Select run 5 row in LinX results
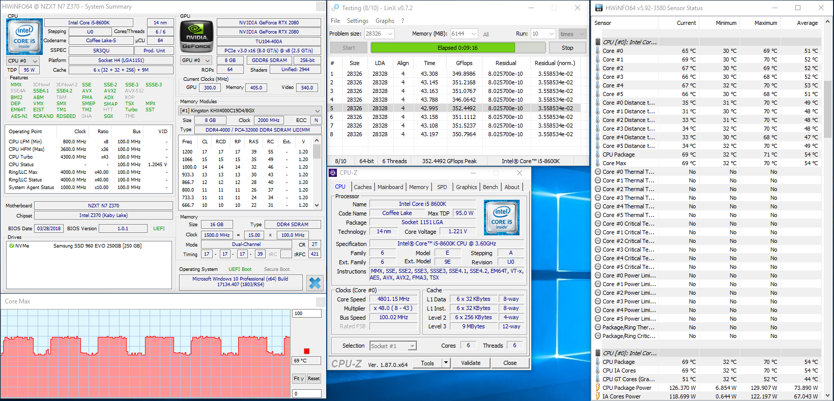 point(458,108)
